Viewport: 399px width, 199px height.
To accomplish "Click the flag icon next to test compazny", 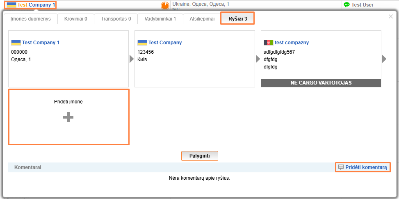I will click(269, 43).
